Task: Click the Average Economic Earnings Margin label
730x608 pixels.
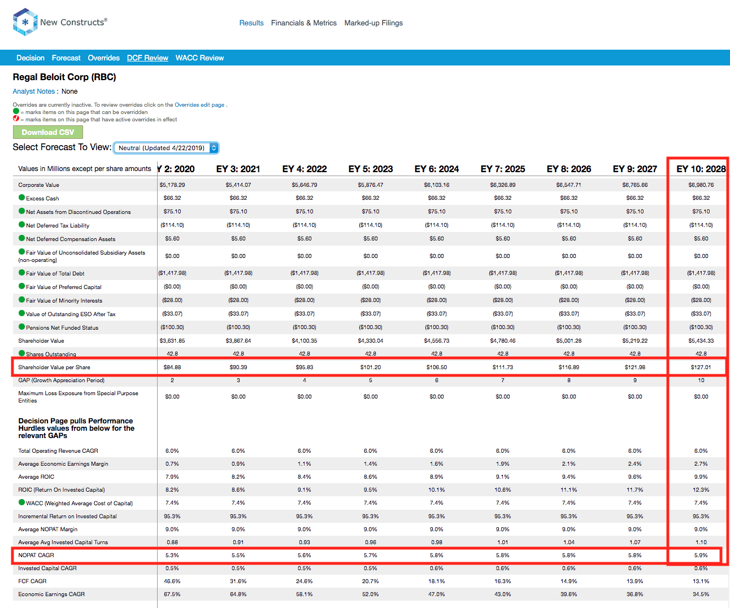Action: 63,464
